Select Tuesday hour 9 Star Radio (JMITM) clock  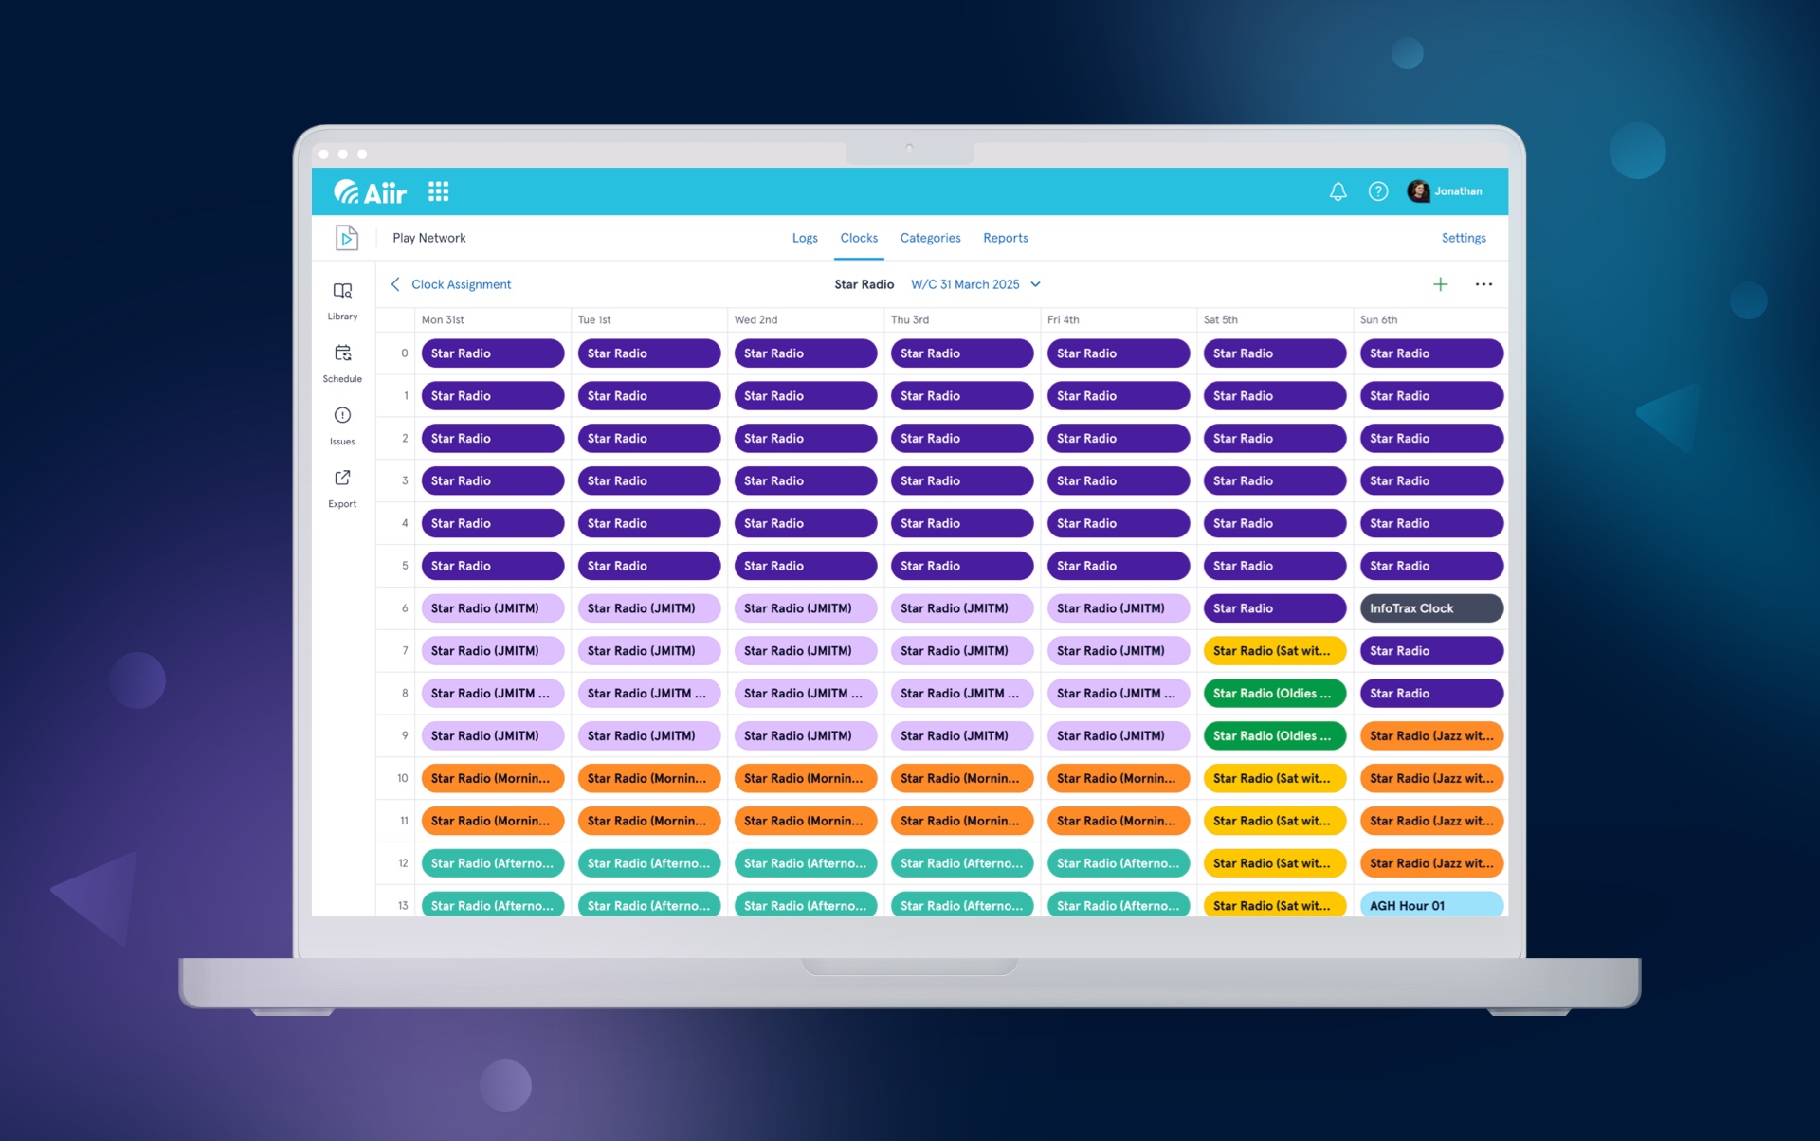[x=649, y=736]
